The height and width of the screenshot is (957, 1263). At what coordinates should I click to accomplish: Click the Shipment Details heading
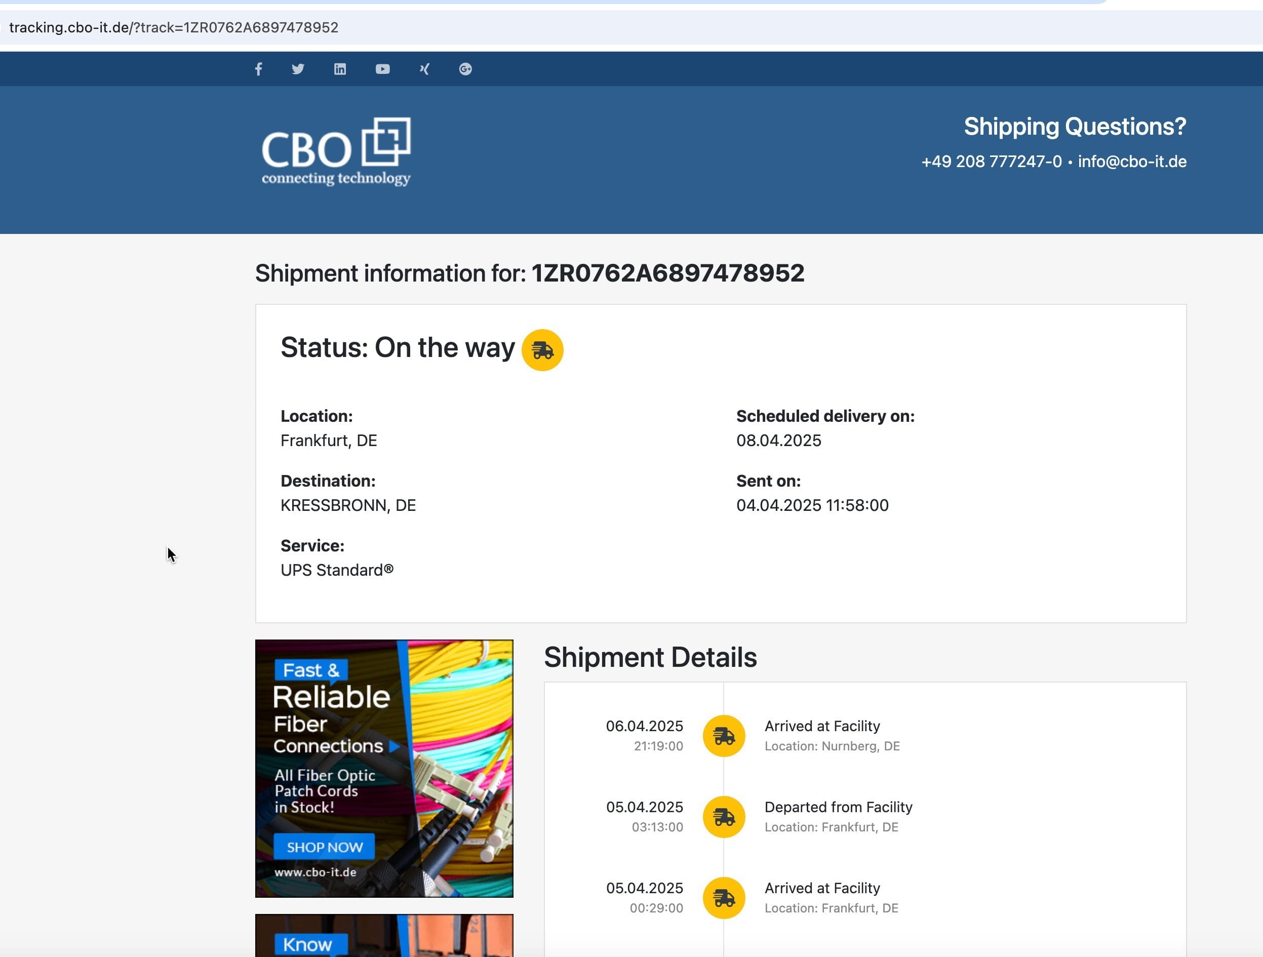coord(650,657)
